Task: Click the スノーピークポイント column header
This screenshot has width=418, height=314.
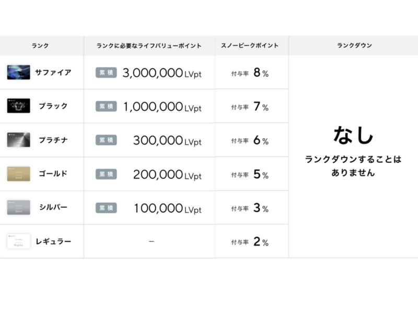Action: click(251, 46)
